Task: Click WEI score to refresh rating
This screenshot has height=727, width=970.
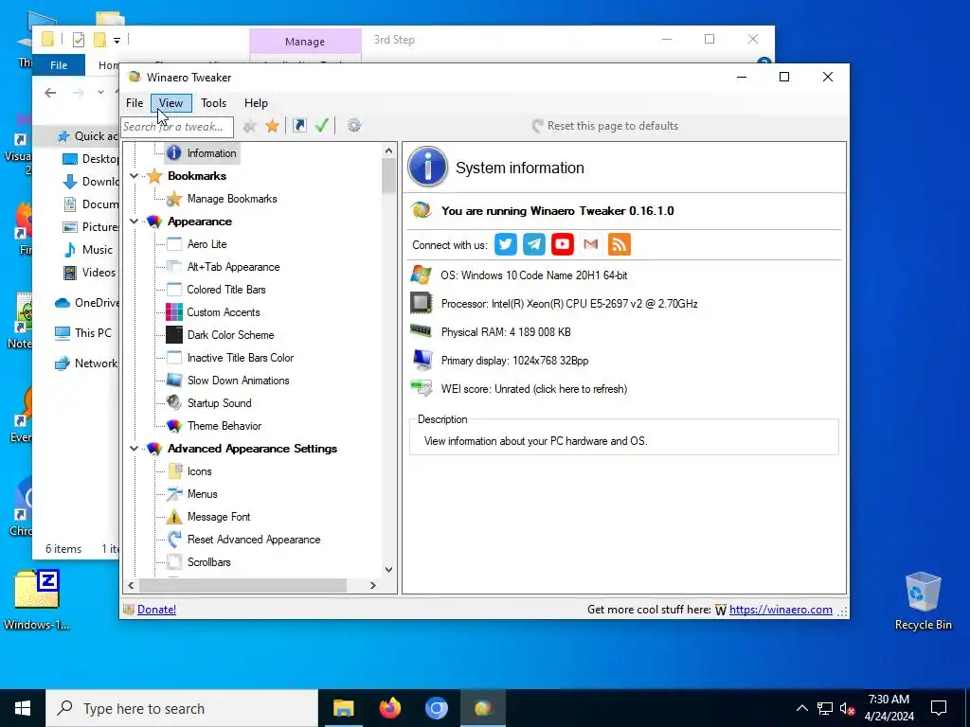Action: click(534, 389)
